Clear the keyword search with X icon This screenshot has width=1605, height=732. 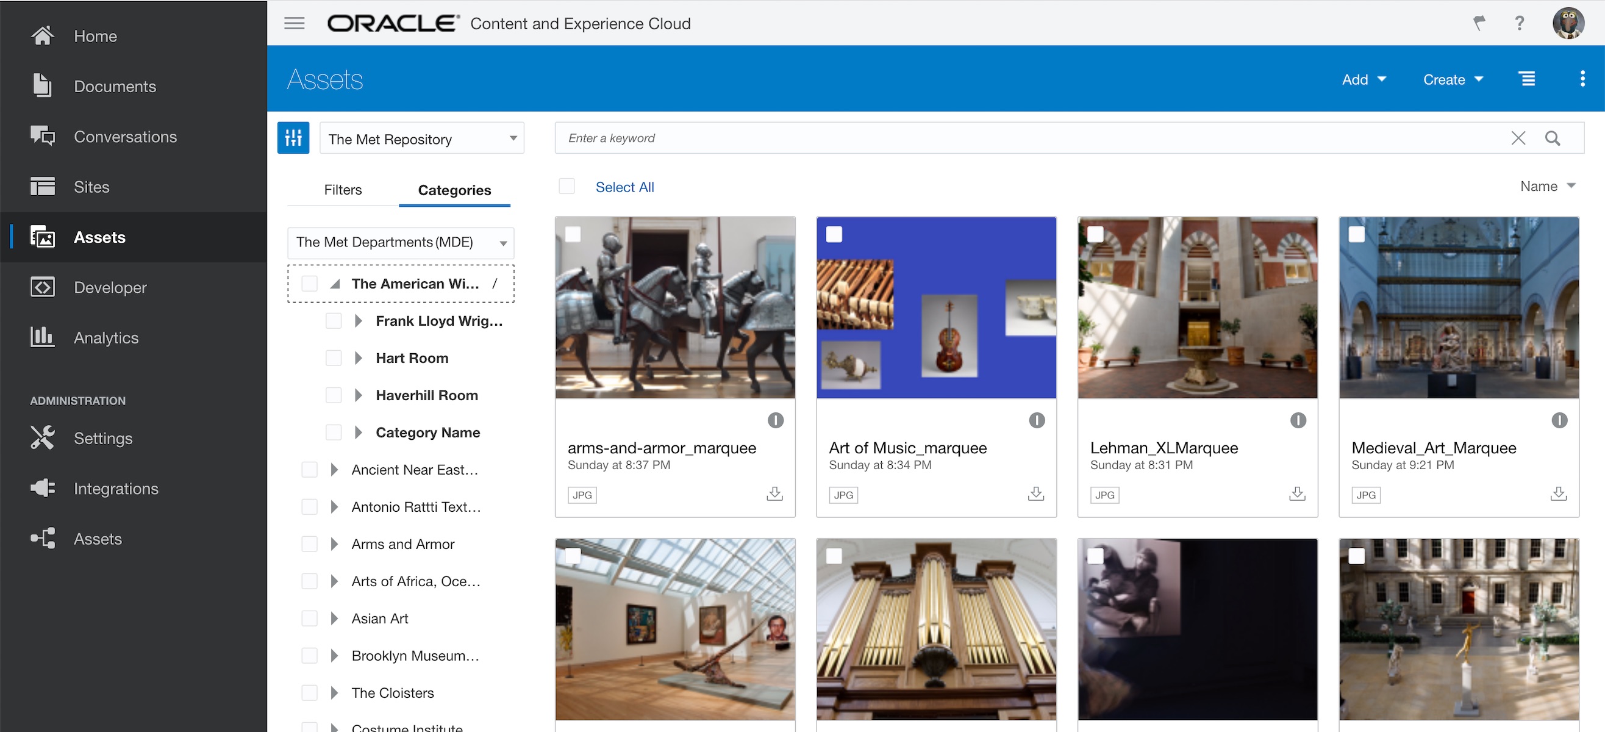click(1518, 138)
